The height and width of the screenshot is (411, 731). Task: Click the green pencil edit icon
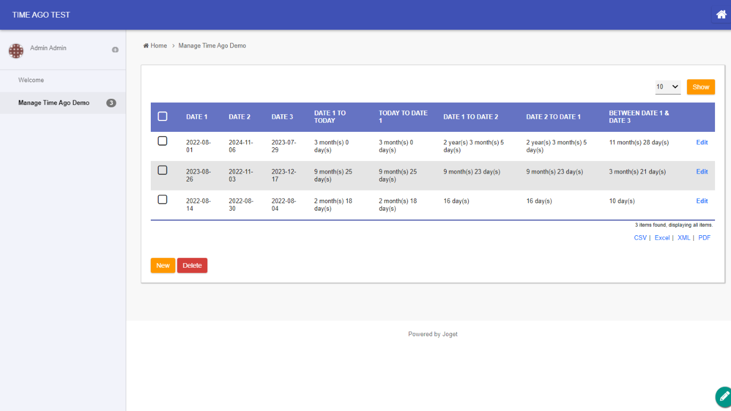click(723, 396)
